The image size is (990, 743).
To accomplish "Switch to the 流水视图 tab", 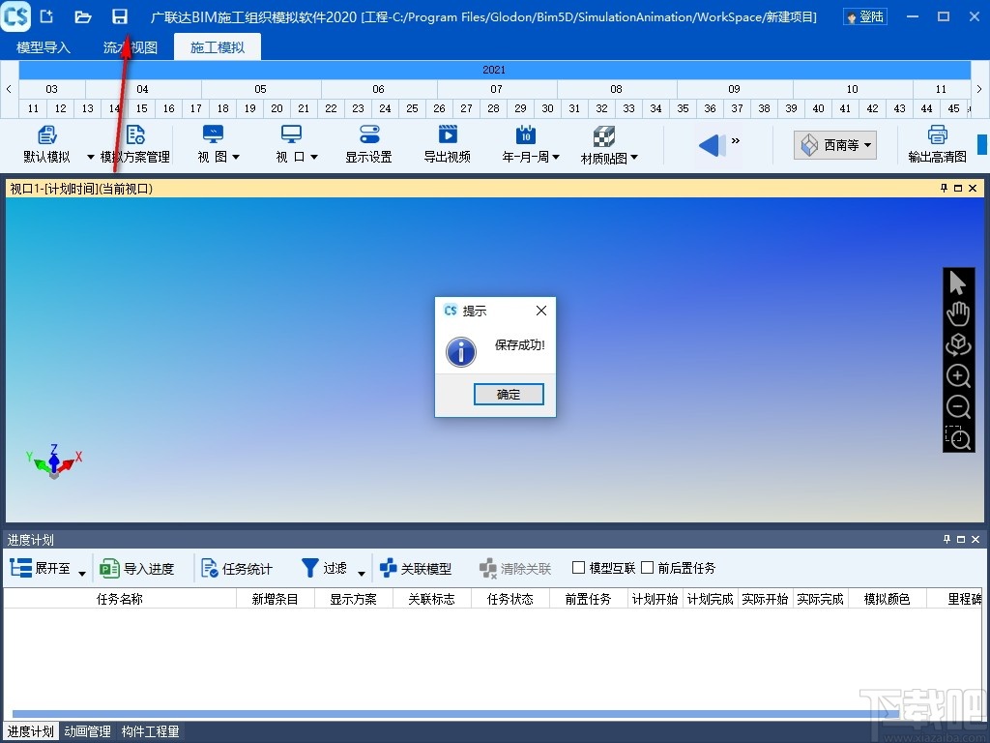I will pos(131,47).
